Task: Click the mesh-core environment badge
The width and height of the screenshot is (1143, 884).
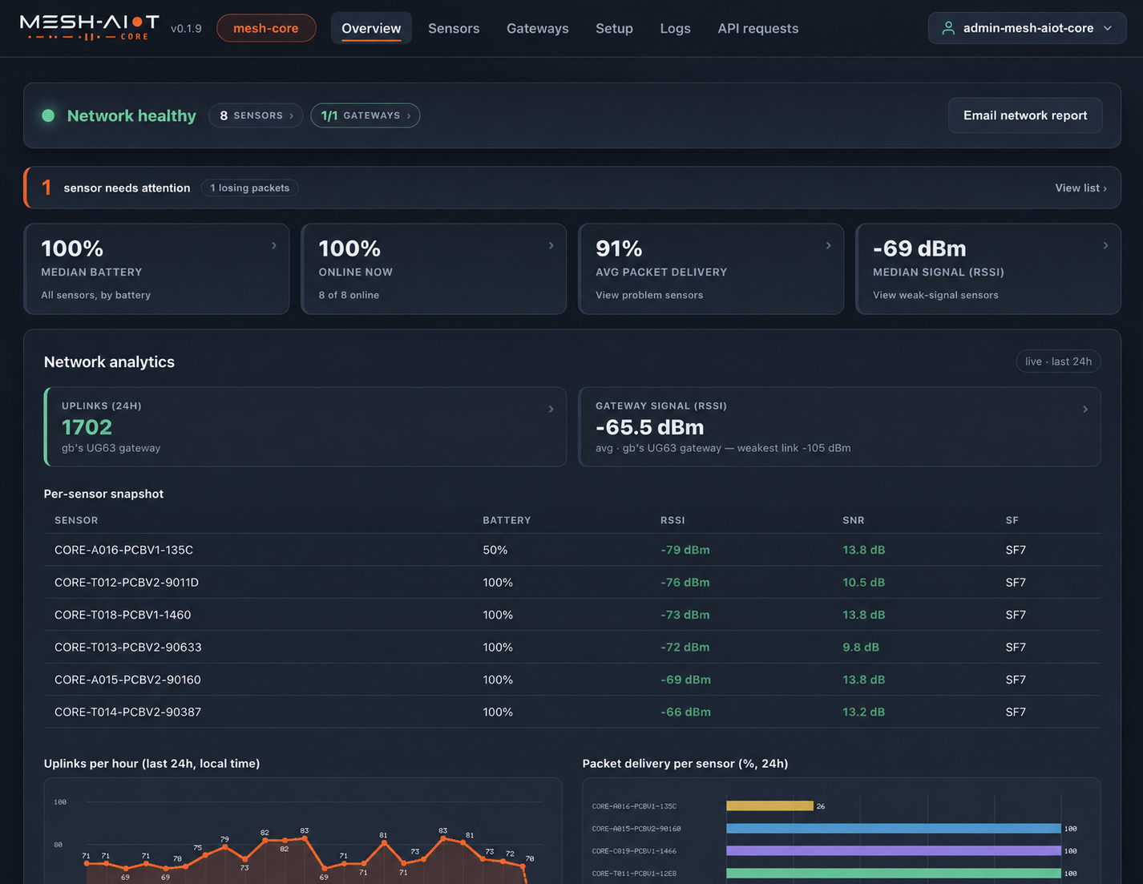Action: click(x=266, y=28)
